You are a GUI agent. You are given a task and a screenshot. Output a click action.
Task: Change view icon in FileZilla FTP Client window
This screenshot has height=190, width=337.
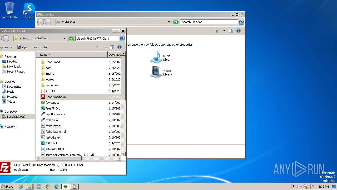pos(99,47)
